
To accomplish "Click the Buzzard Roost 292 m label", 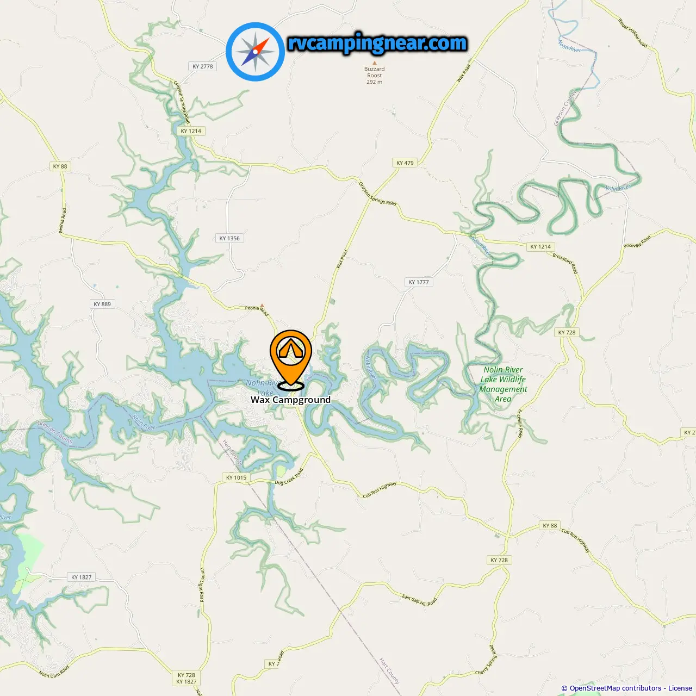I will (374, 76).
